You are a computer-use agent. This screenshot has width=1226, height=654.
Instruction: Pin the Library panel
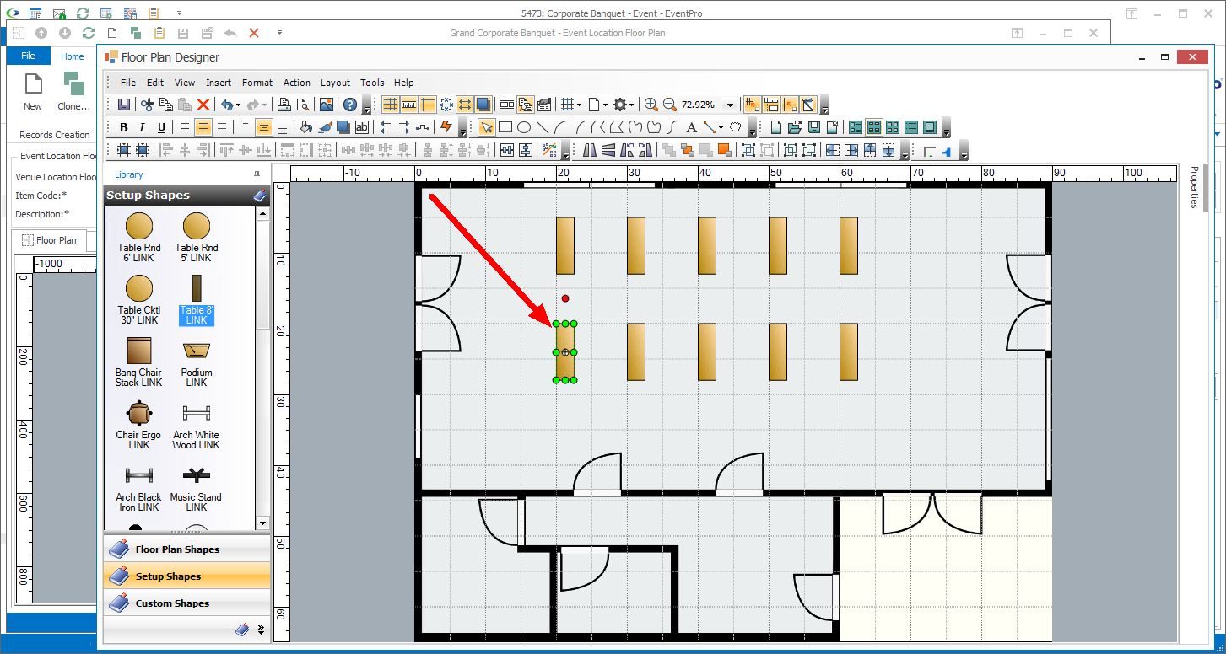click(257, 174)
